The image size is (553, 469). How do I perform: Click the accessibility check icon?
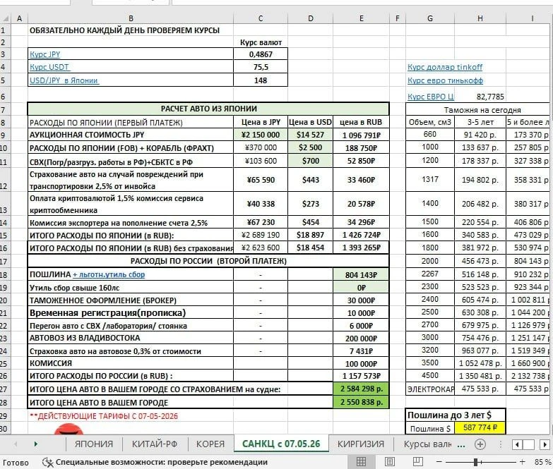point(47,462)
